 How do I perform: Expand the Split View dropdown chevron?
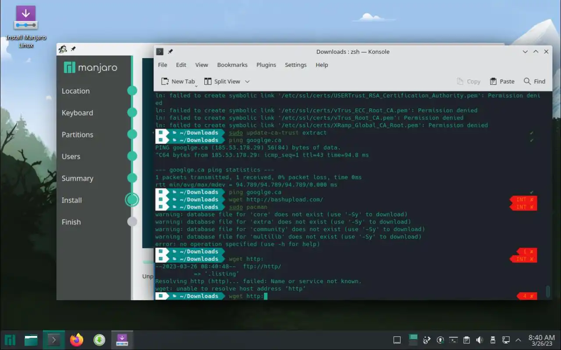[247, 81]
